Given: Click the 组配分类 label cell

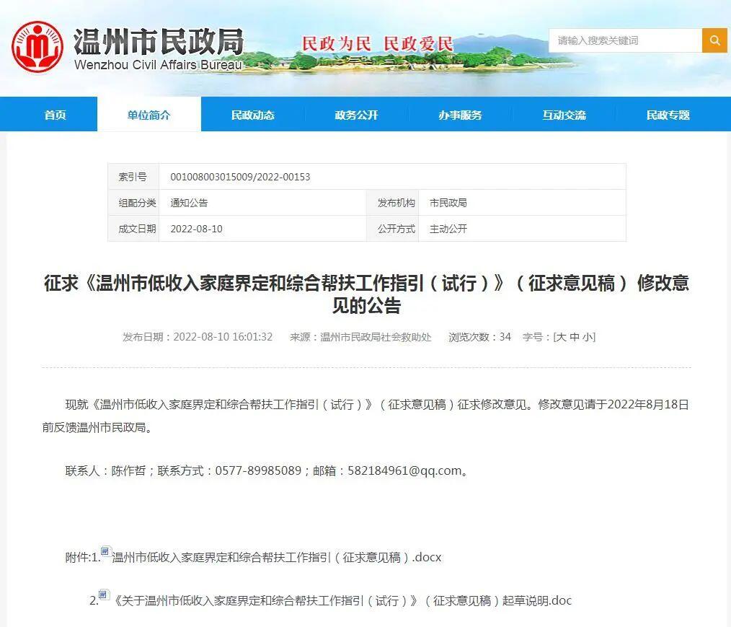Looking at the screenshot, I should coord(133,203).
